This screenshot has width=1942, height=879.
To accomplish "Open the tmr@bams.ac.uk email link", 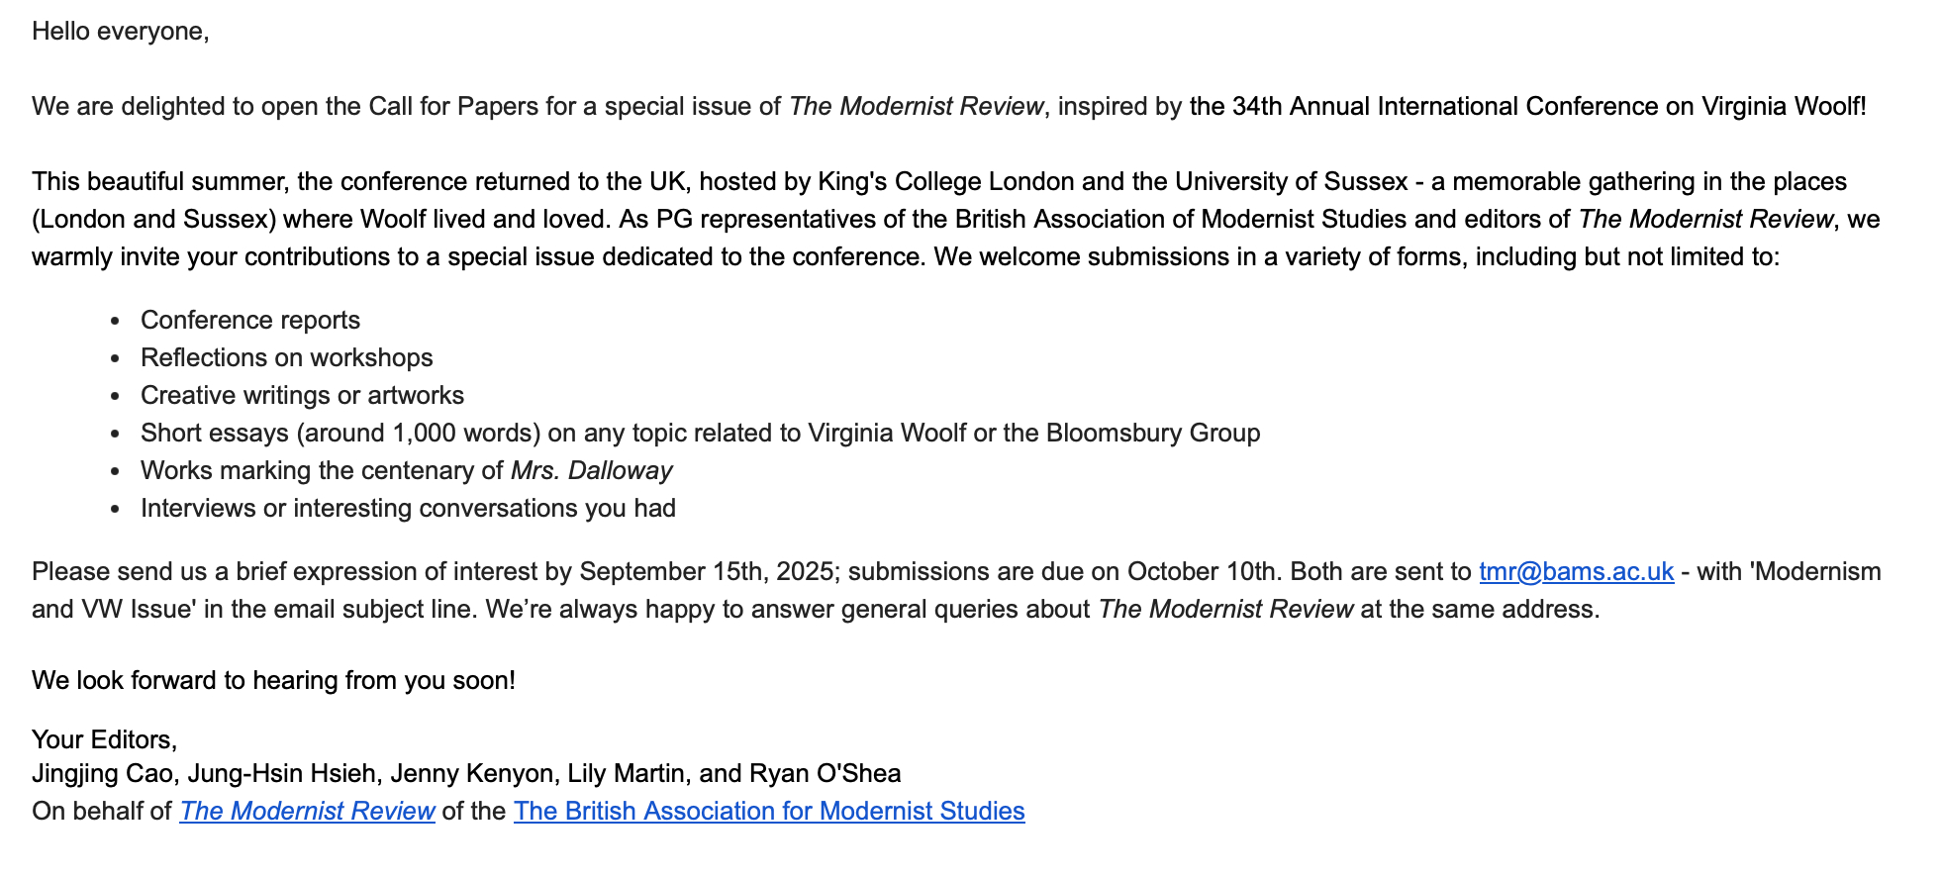I will point(1576,572).
